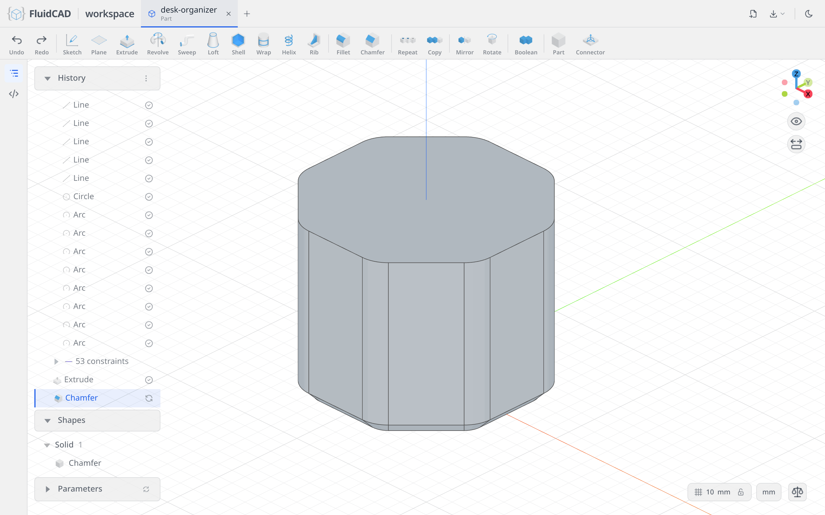Open the Boolean operation tool
Image resolution: width=825 pixels, height=515 pixels.
pyautogui.click(x=526, y=44)
